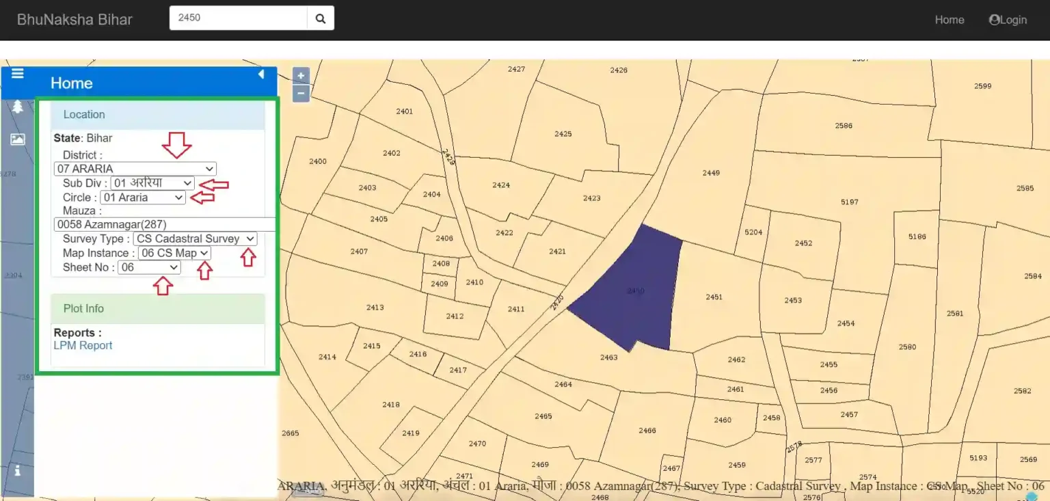This screenshot has height=501, width=1050.
Task: Zoom in the map with plus button
Action: (x=301, y=76)
